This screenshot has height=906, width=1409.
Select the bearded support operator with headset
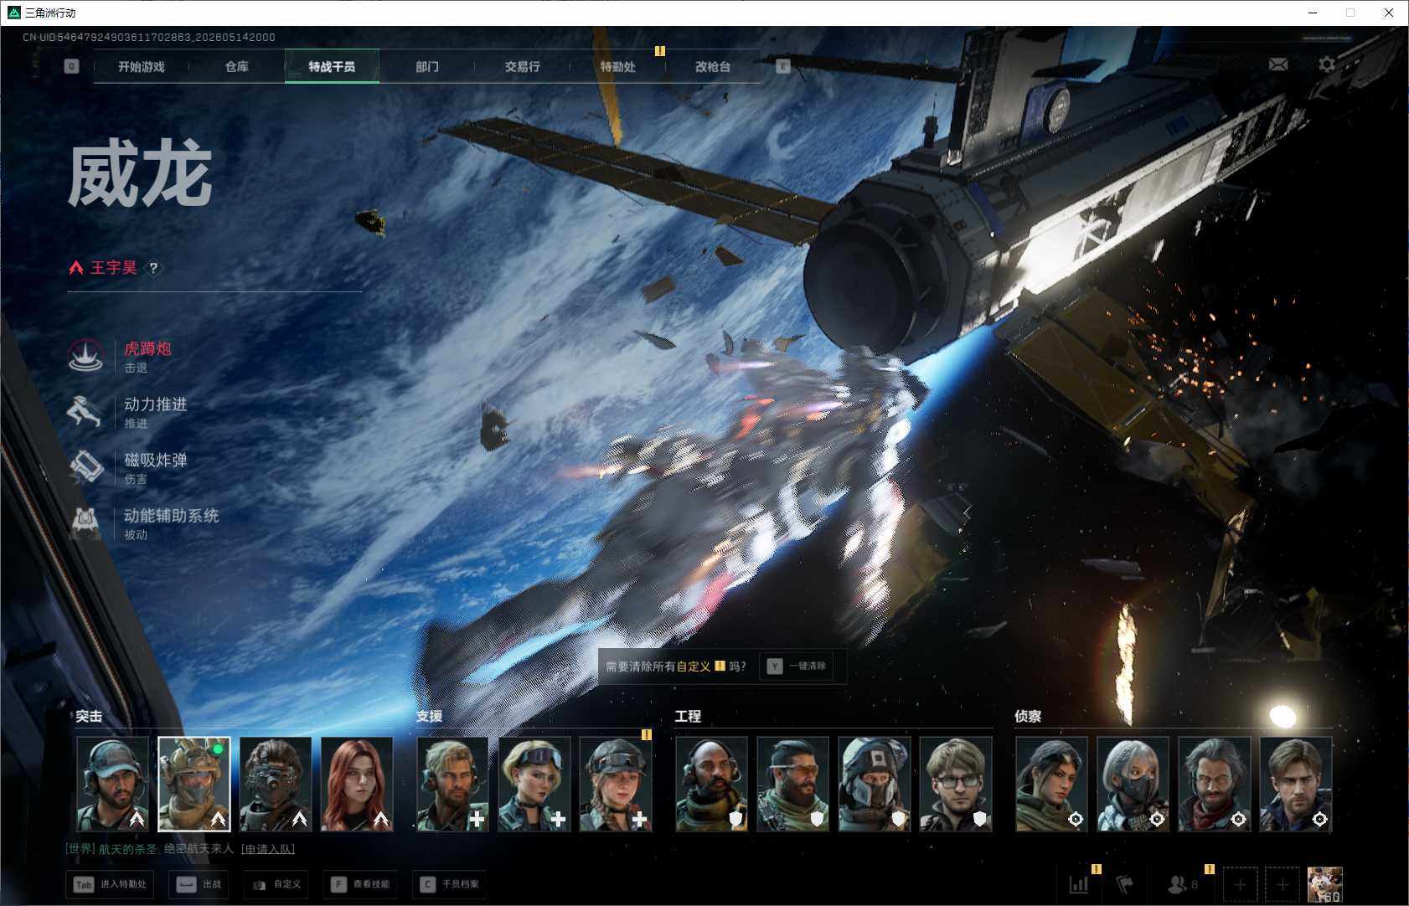pos(453,785)
